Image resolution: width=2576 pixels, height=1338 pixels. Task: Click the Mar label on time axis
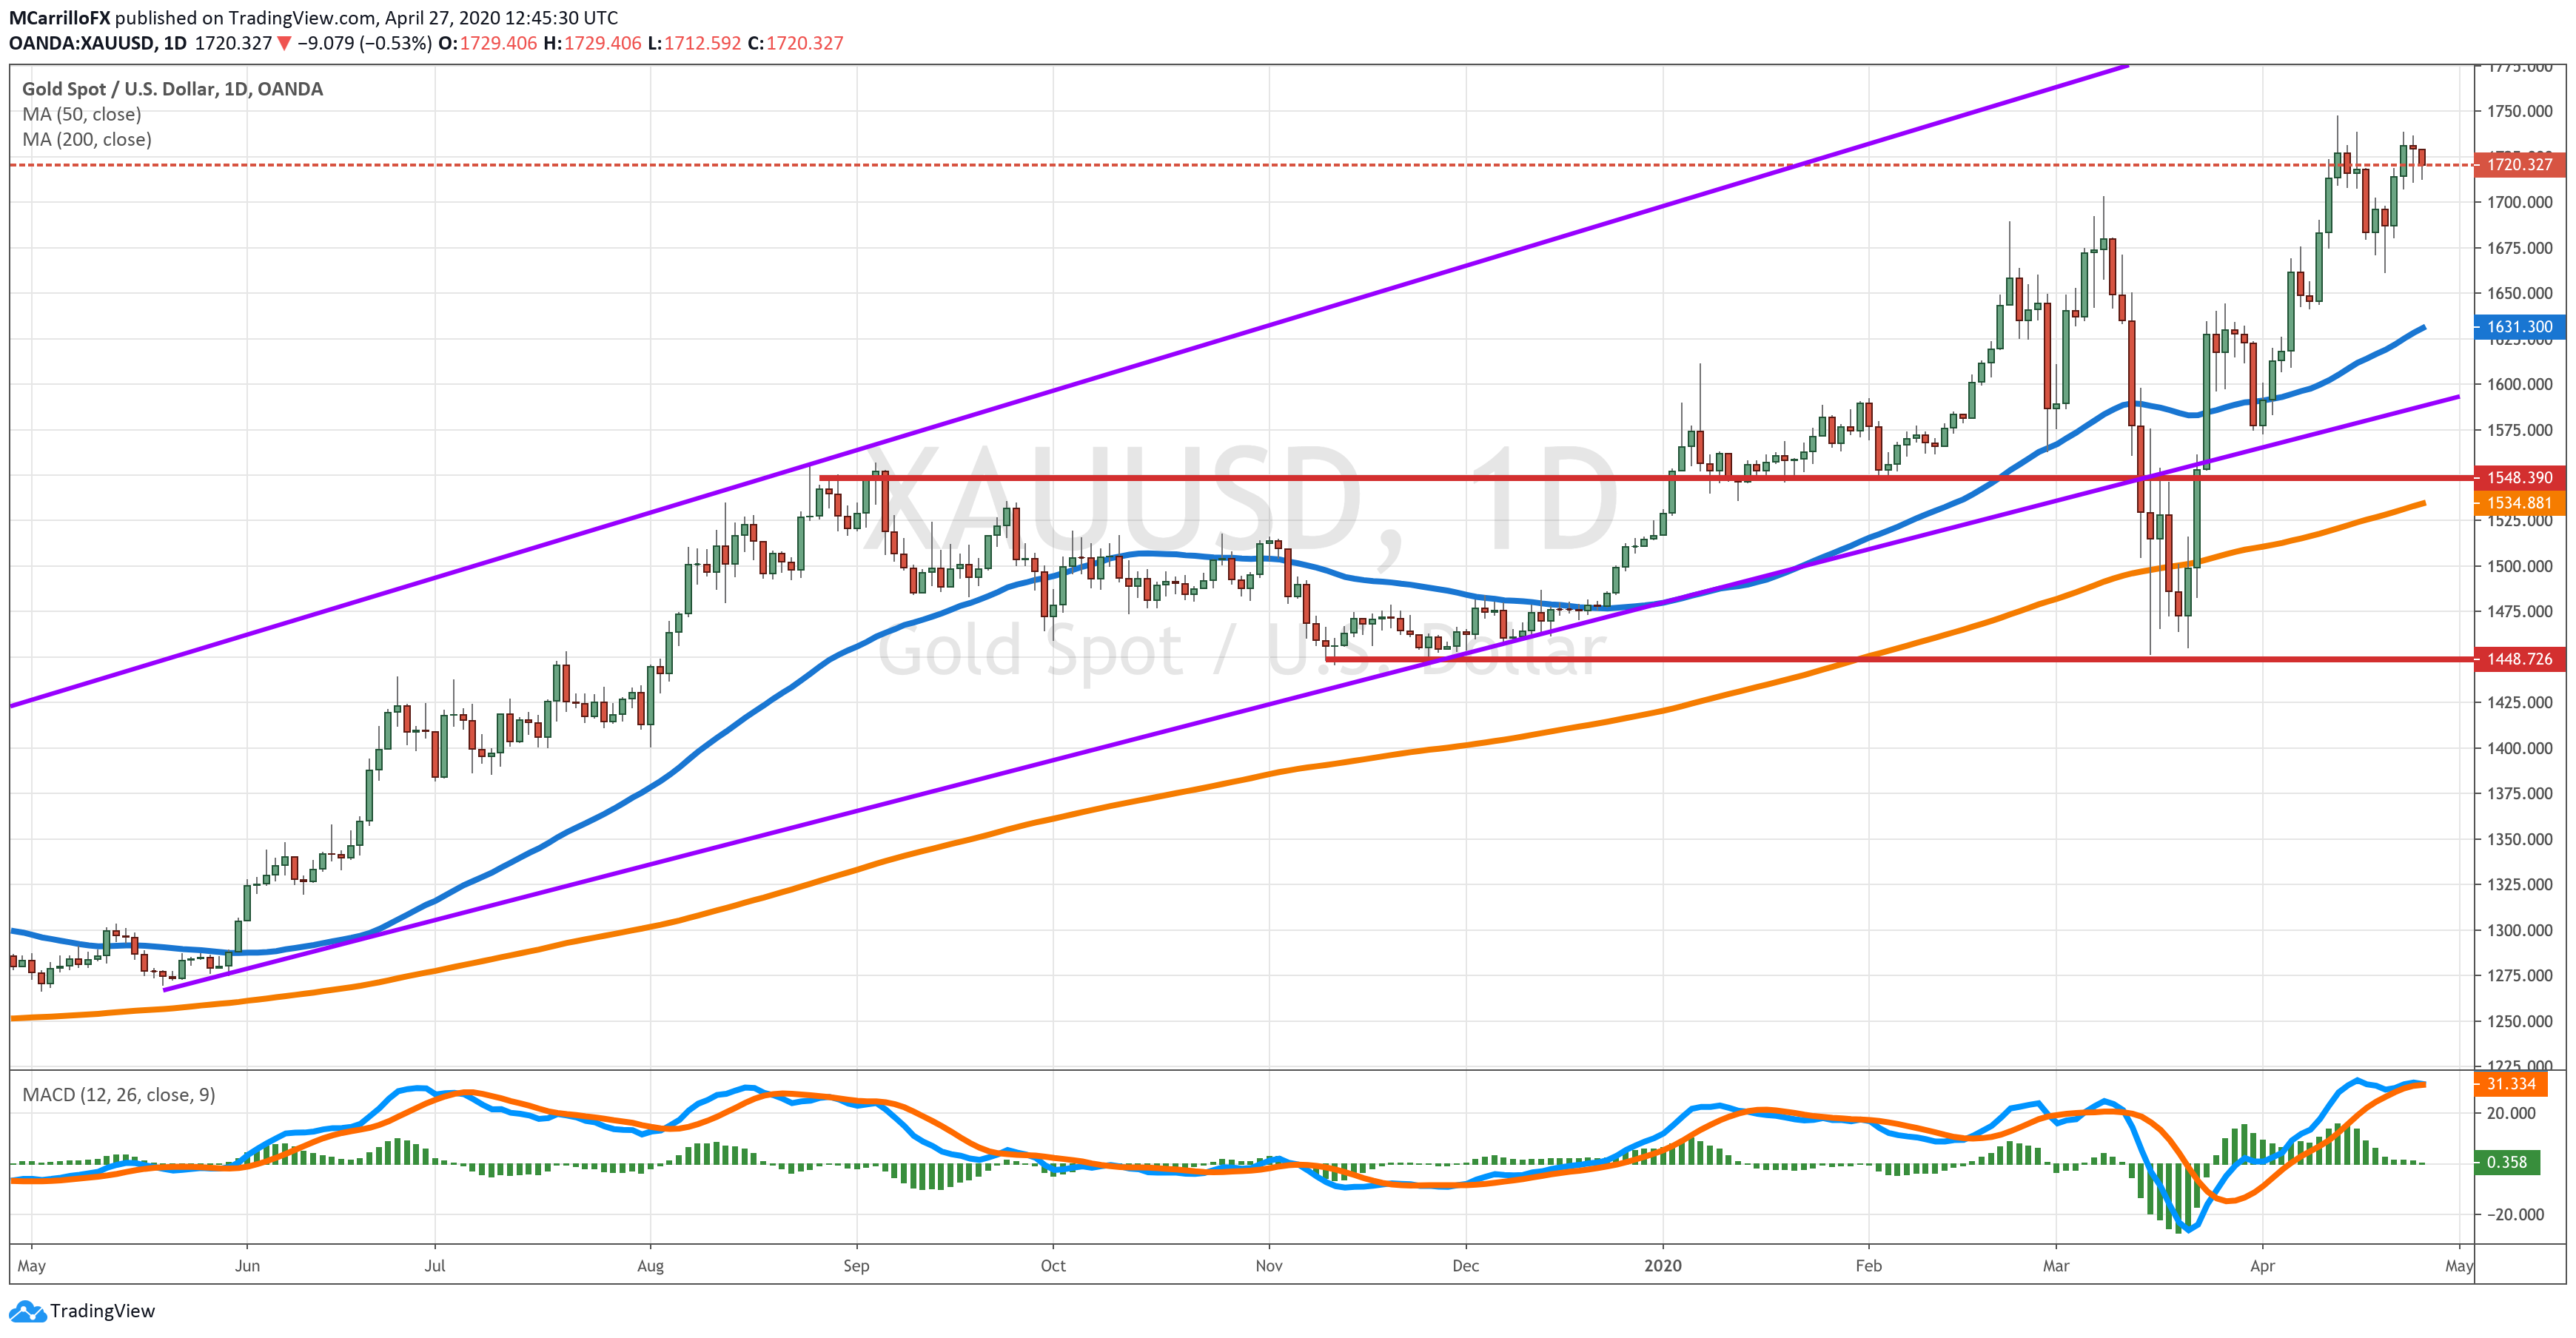[2056, 1266]
